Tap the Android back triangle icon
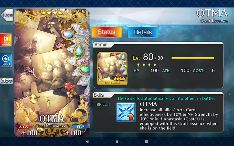The width and height of the screenshot is (234, 146). (x=87, y=142)
